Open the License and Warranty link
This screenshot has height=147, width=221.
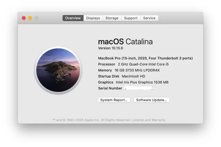pos(149,120)
